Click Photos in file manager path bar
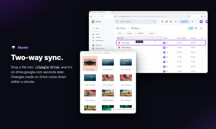Image resolution: width=216 pixels, height=129 pixels. point(107,53)
